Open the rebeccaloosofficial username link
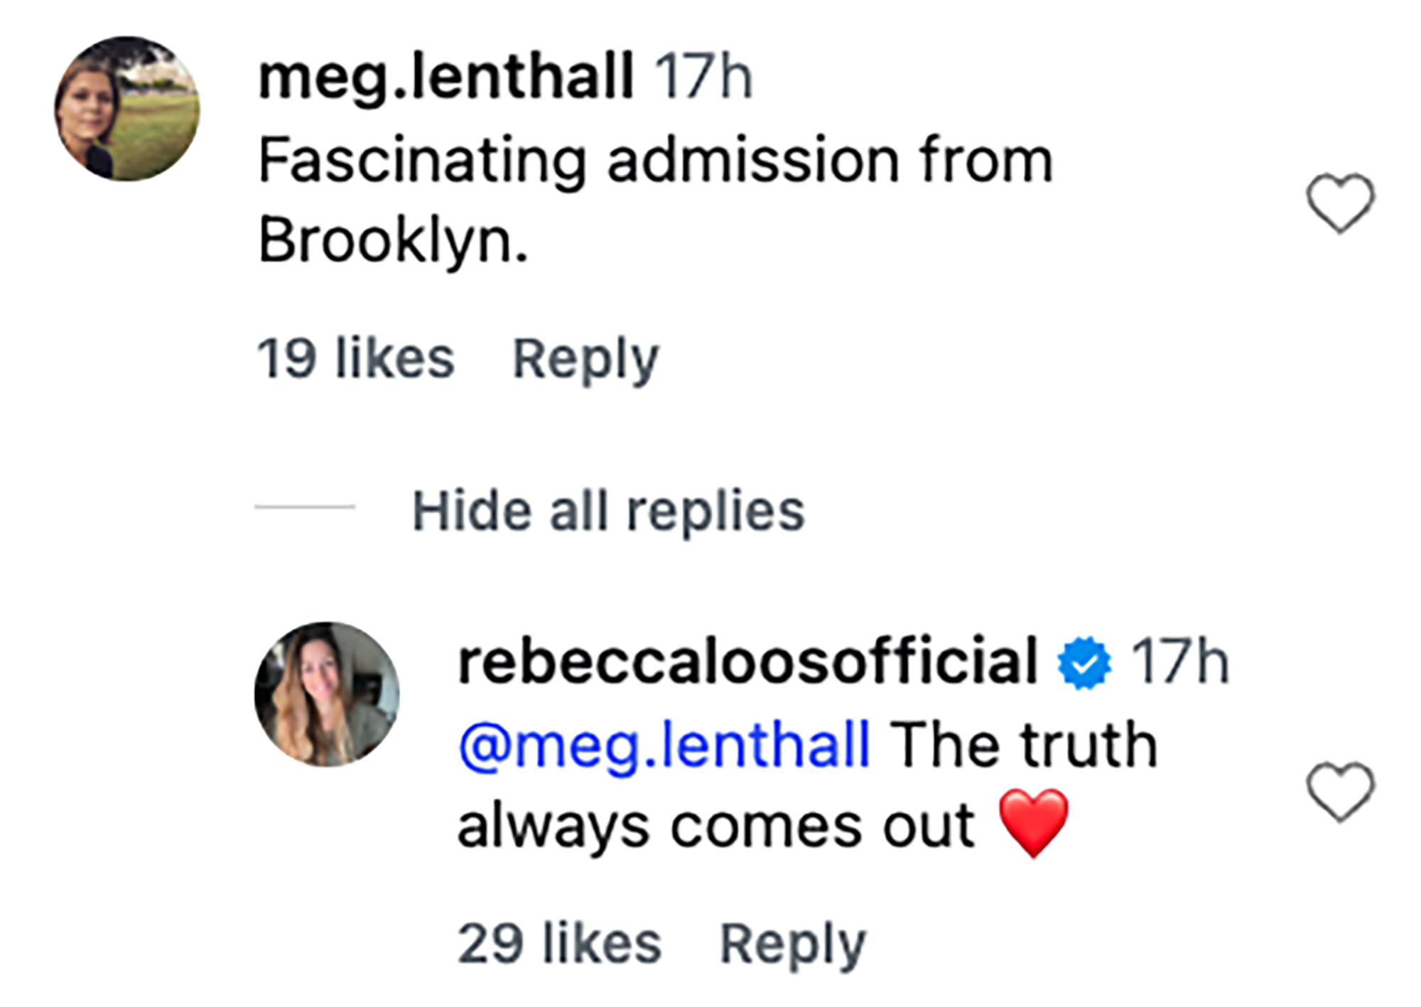This screenshot has height=1007, width=1421. pyautogui.click(x=748, y=662)
